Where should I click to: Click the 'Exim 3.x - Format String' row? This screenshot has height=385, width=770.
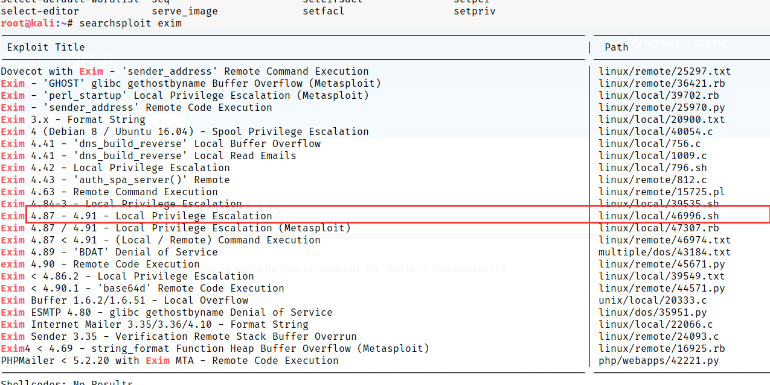[73, 119]
